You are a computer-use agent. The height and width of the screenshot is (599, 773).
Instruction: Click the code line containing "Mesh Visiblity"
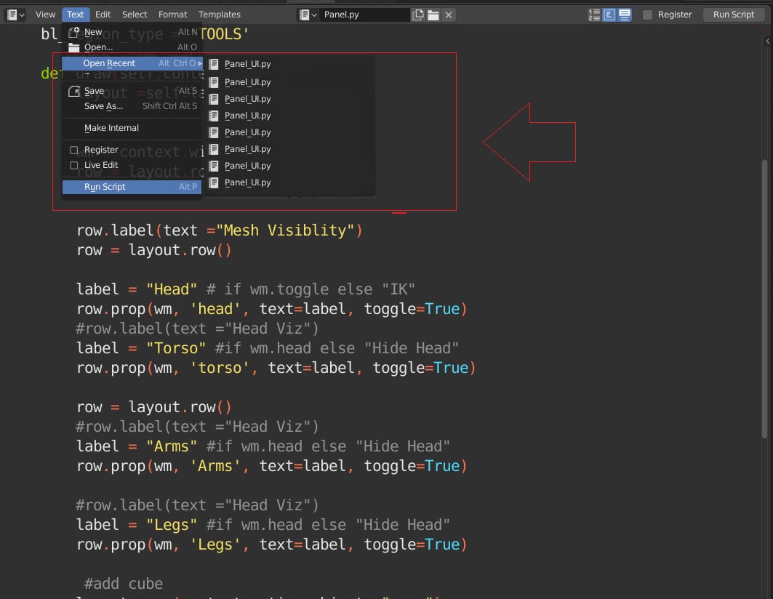point(220,230)
